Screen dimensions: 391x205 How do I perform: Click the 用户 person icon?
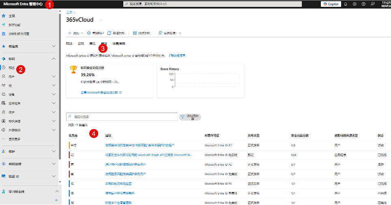[x=4, y=77]
